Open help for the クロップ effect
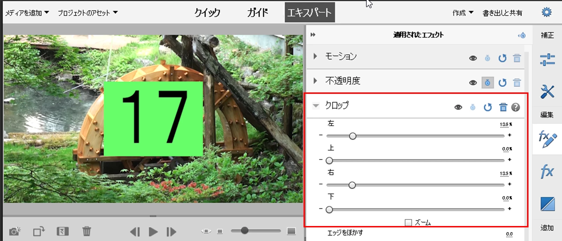 tap(516, 107)
